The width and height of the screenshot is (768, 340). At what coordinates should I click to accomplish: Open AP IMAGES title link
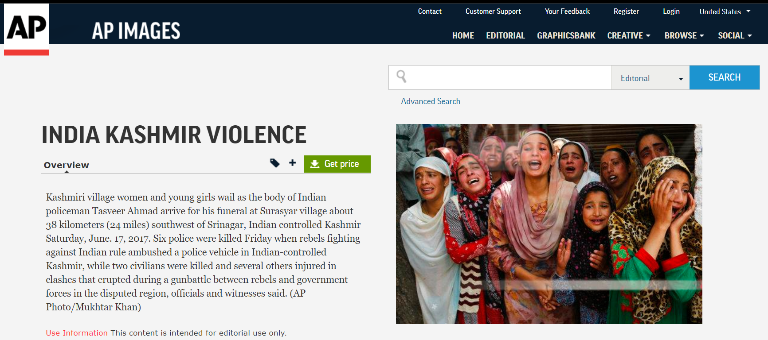[136, 31]
